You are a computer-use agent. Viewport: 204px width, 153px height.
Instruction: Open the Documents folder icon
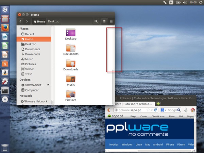[x=71, y=48]
